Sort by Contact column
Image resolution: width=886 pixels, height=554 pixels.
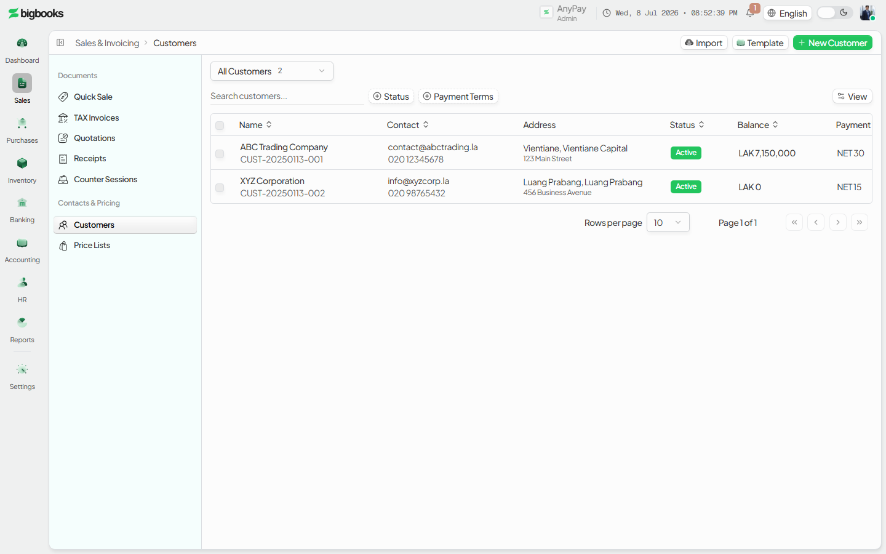pyautogui.click(x=408, y=125)
